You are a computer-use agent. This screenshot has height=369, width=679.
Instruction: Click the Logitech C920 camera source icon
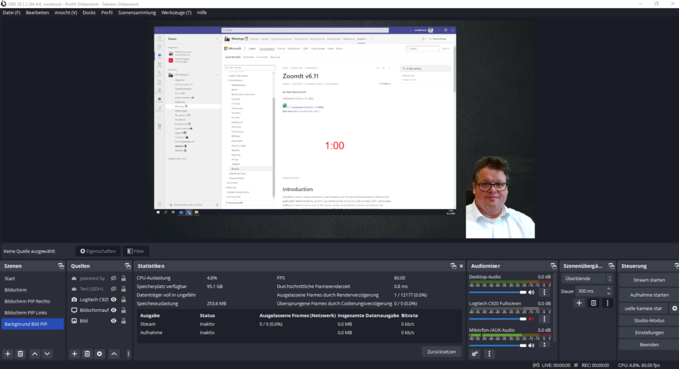pos(74,299)
